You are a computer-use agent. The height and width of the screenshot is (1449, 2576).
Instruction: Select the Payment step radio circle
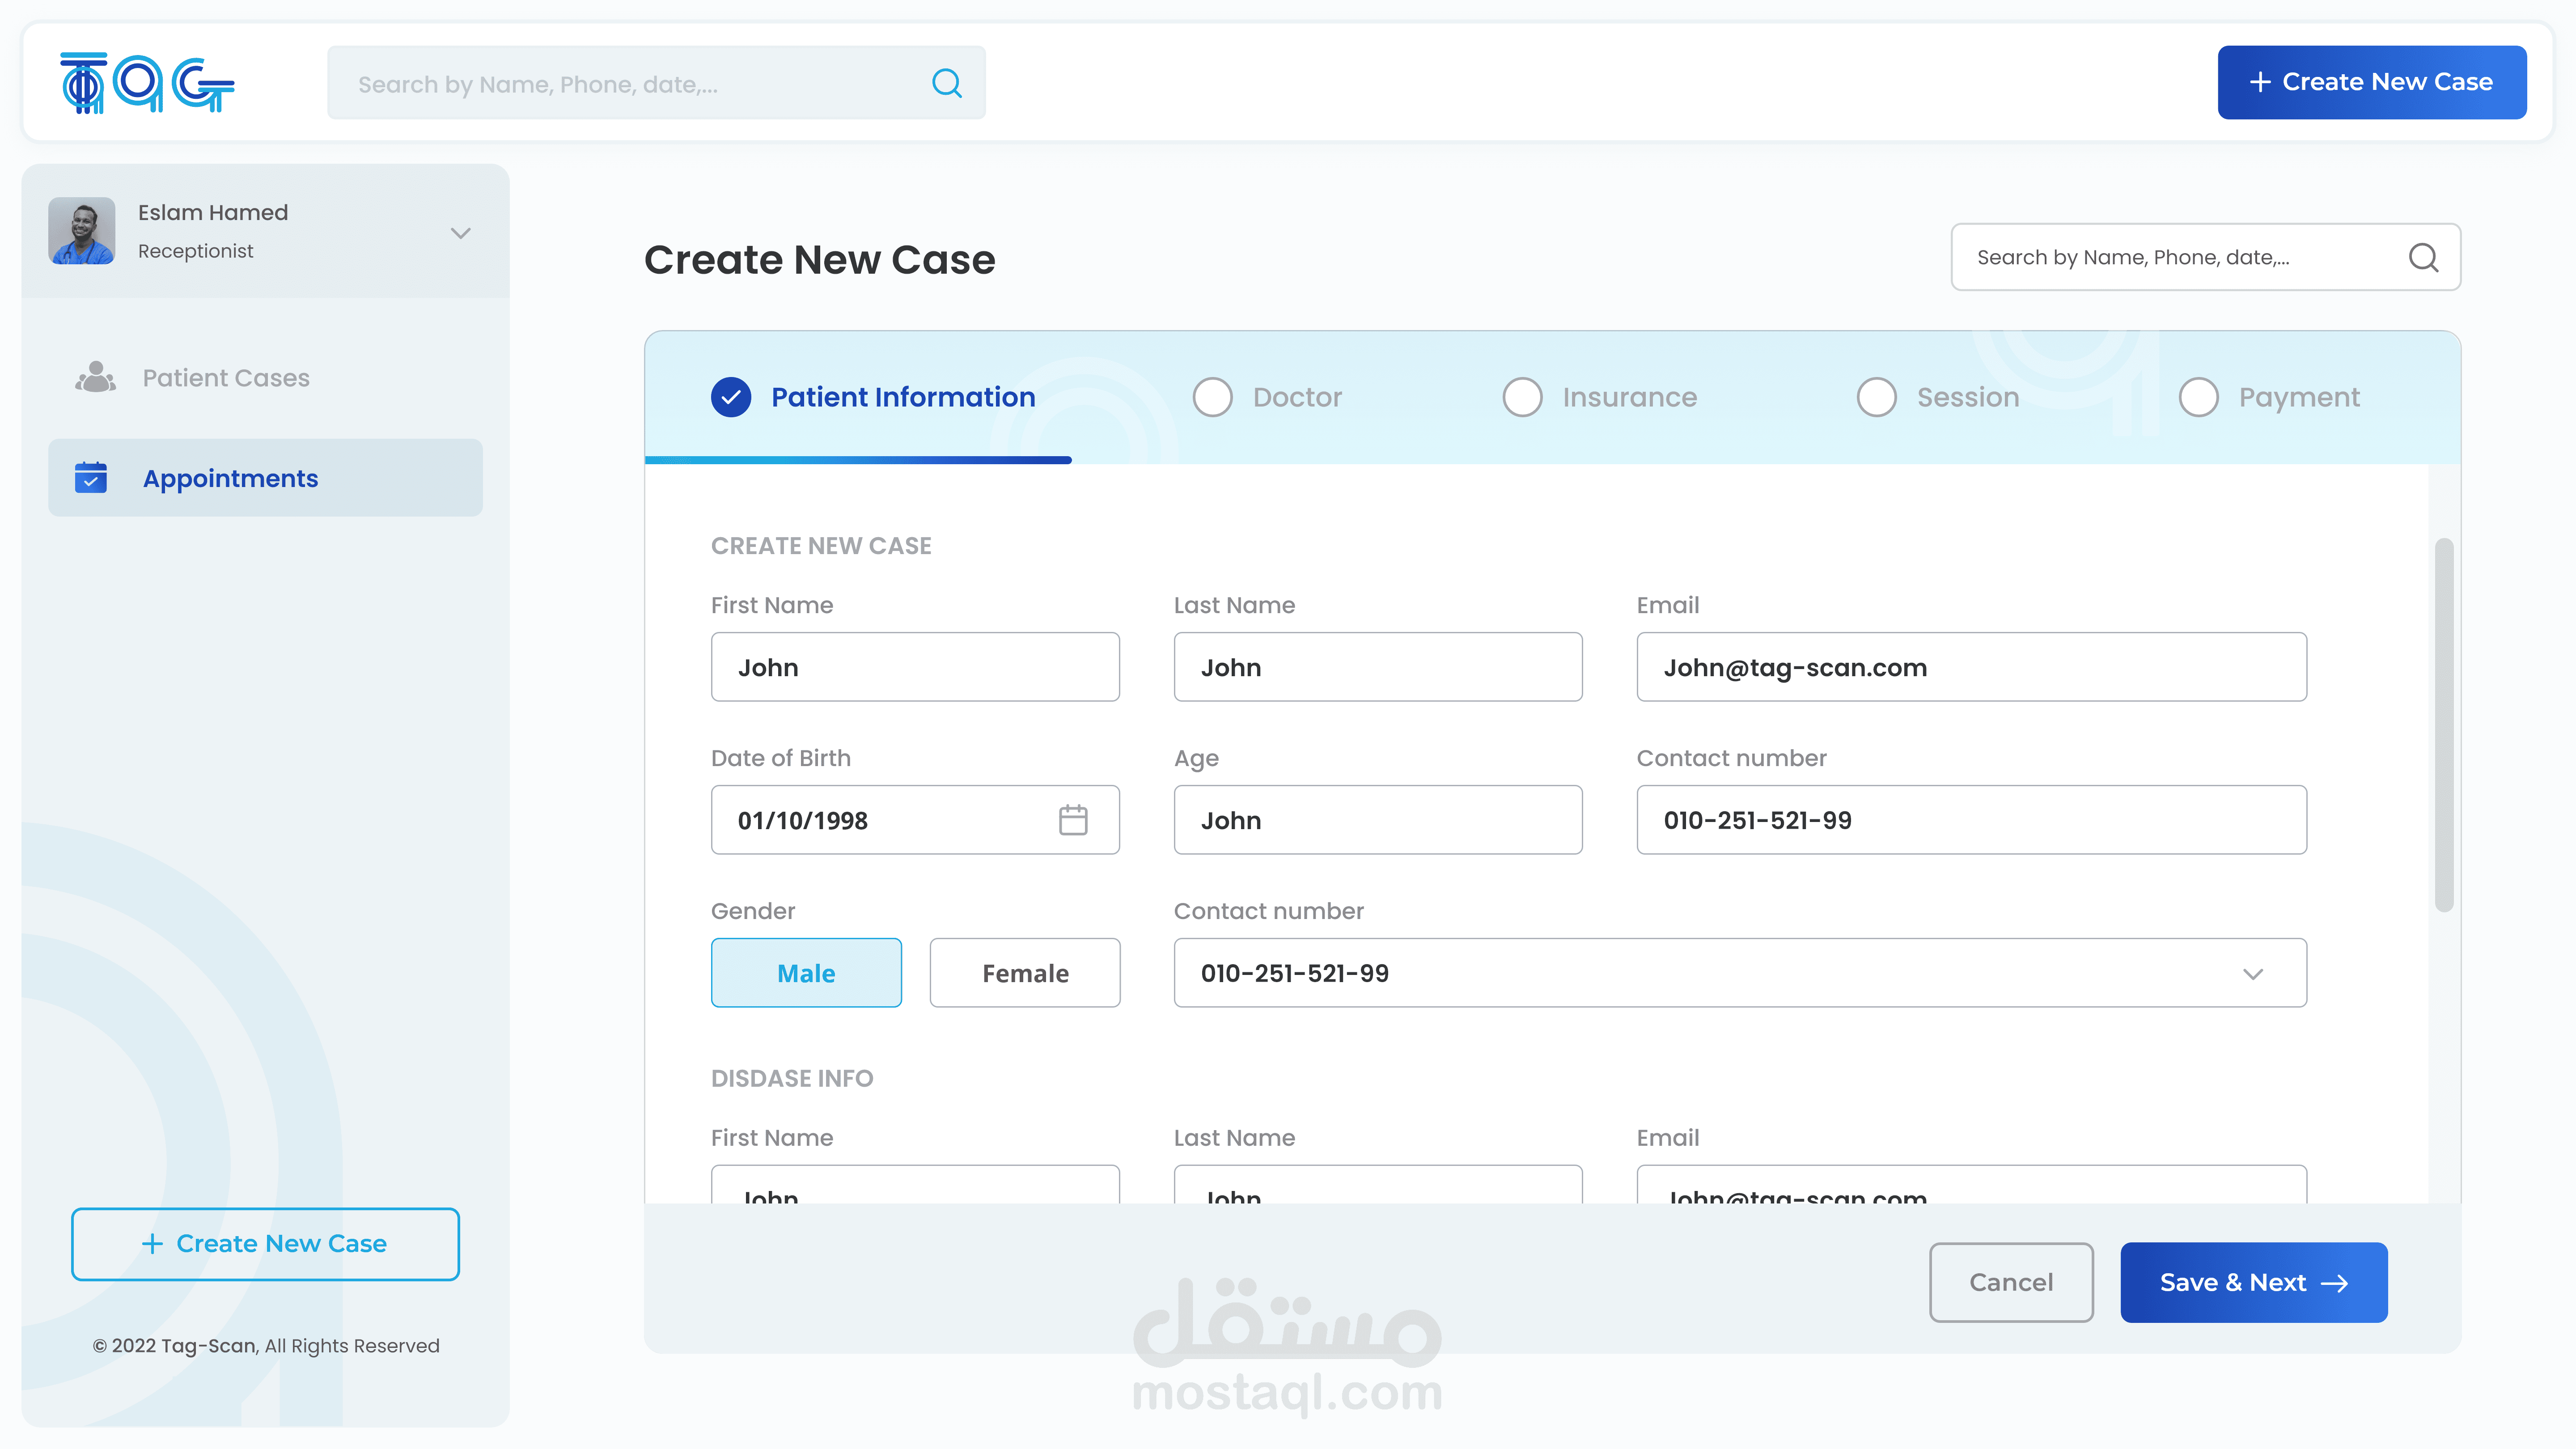(2198, 397)
